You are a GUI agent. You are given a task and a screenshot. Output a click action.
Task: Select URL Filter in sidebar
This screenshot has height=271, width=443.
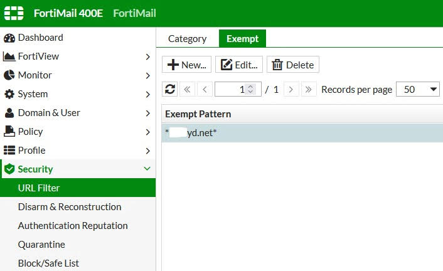[78, 188]
